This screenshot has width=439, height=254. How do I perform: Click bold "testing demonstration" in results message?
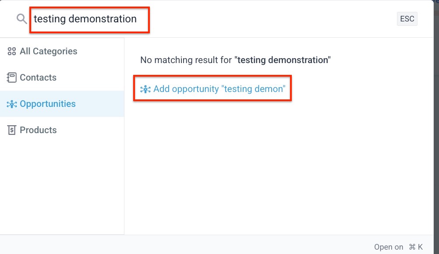283,60
